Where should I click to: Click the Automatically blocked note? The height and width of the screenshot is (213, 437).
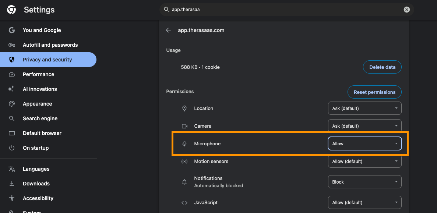click(219, 185)
